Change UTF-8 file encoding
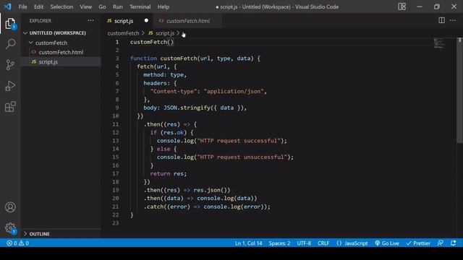The image size is (463, 260). 304,243
